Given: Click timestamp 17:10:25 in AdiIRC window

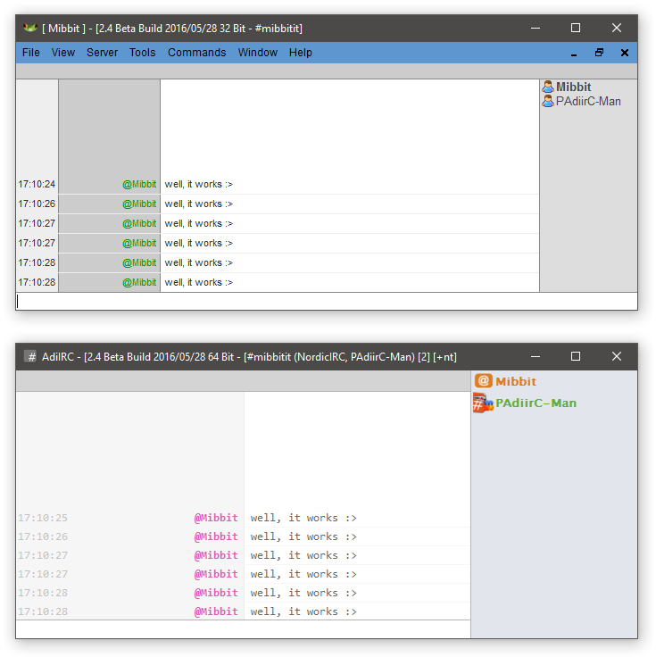Looking at the screenshot, I should click(x=43, y=518).
